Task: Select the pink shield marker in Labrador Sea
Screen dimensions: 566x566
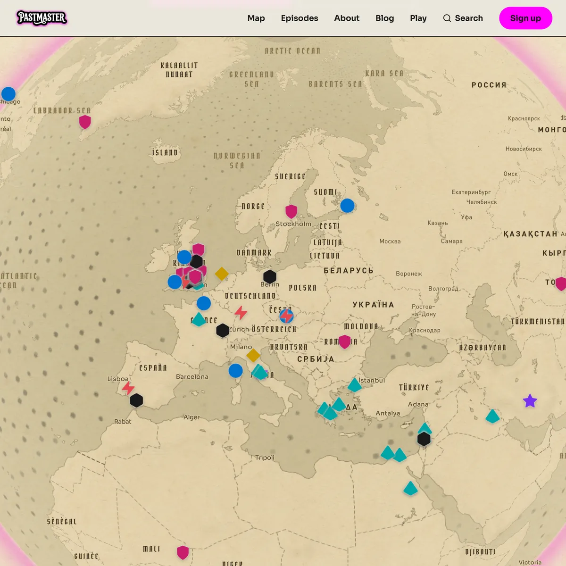Action: (x=85, y=122)
